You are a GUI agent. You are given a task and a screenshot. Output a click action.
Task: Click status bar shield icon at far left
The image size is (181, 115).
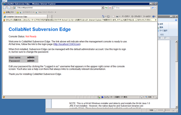pyautogui.click(x=4, y=97)
